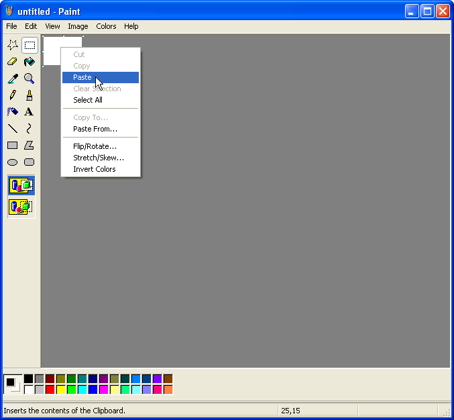Pick the red color swatch in the palette
The width and height of the screenshot is (454, 420).
[50, 389]
